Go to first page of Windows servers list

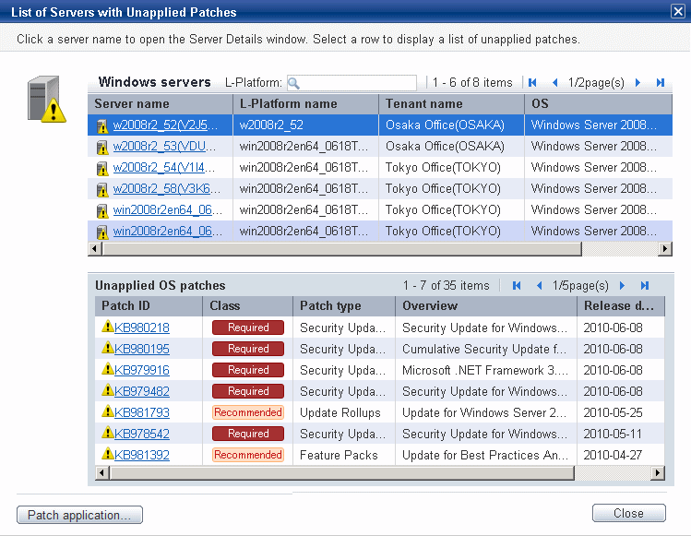[x=532, y=82]
